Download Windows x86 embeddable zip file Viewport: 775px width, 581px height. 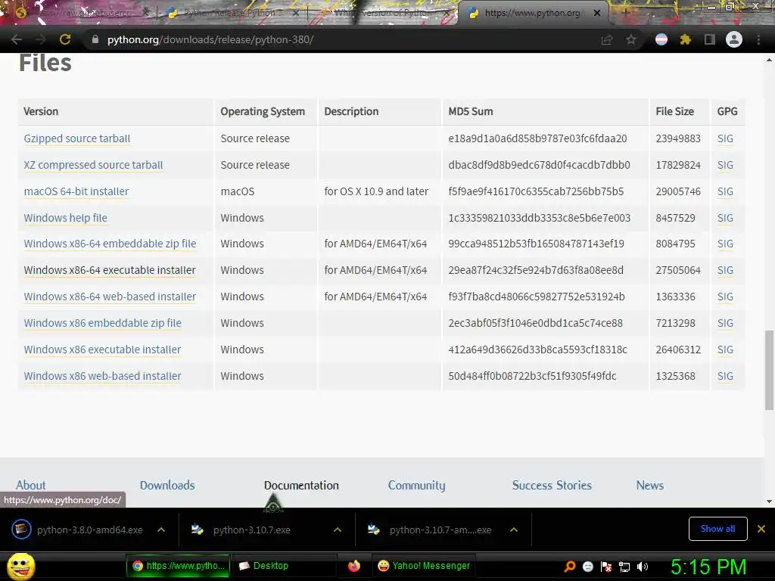[102, 323]
